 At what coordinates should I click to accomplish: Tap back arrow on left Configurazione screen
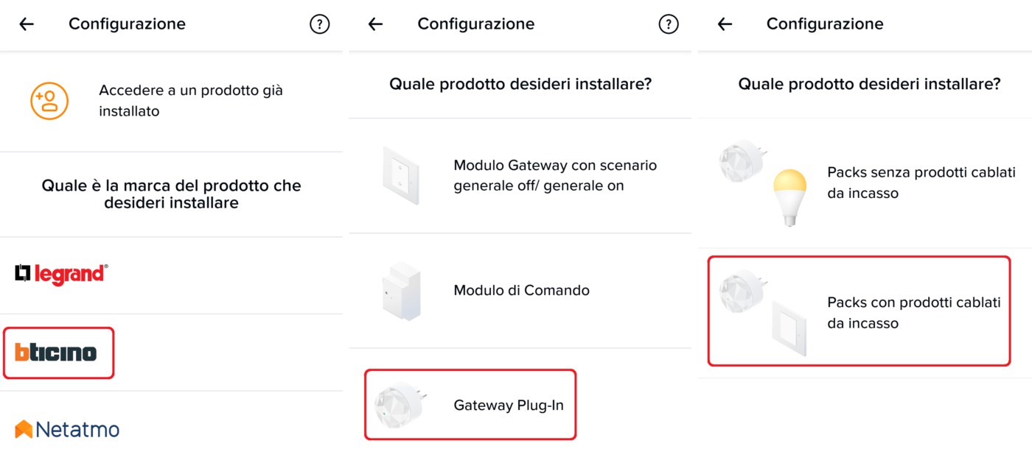(27, 24)
